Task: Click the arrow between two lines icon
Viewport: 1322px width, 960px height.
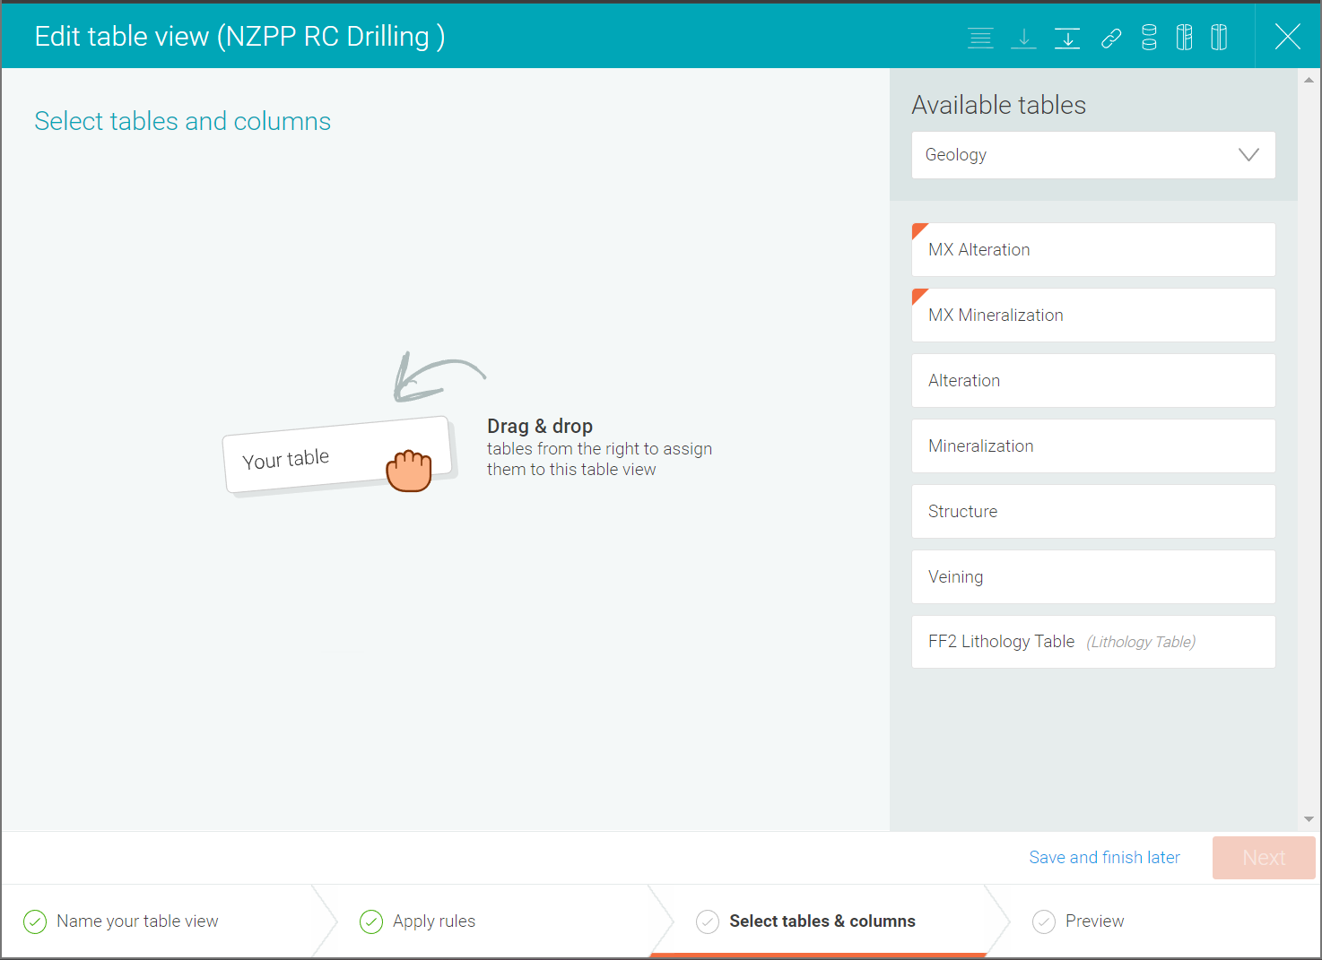Action: click(1066, 38)
